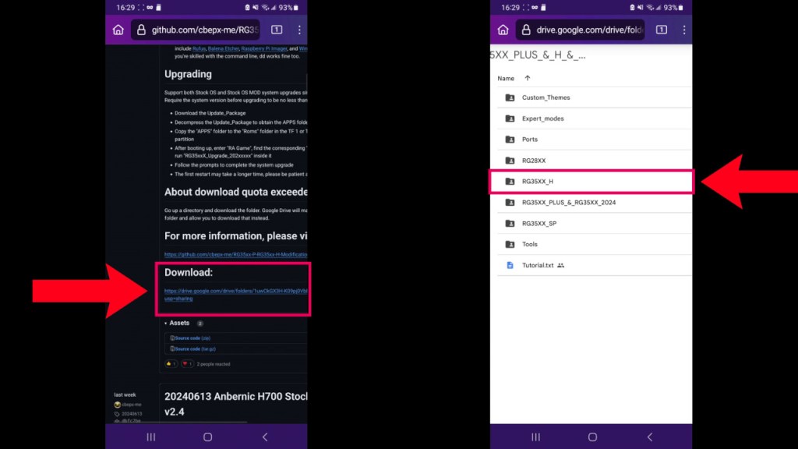Tap the home icon in the Google Drive browser
798x449 pixels.
[503, 30]
